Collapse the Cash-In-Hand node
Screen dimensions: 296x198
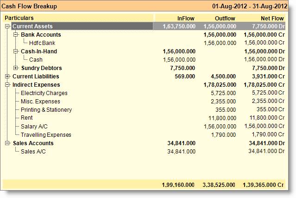[16, 51]
